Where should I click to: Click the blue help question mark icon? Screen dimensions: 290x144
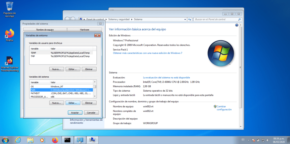pos(237,25)
